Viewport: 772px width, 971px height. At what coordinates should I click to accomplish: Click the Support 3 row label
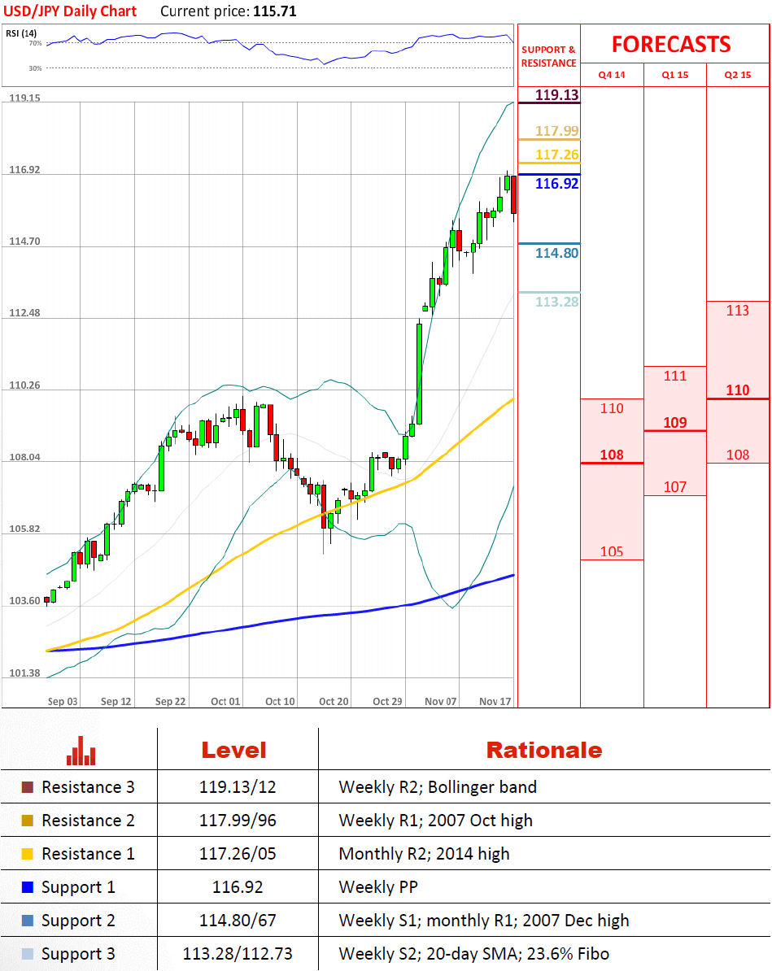click(x=78, y=954)
